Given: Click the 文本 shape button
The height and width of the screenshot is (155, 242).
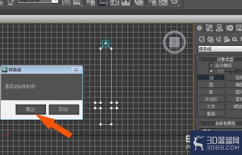Looking at the screenshot, I should 211,106.
